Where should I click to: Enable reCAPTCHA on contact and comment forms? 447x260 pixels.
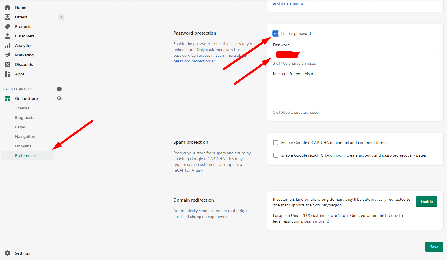(x=276, y=143)
